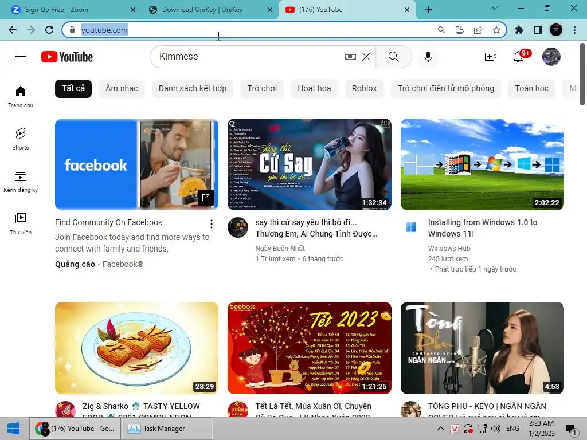Switch to the Sign Up Free Zoom tab
Viewport: 587px width, 440px height.
(x=71, y=10)
